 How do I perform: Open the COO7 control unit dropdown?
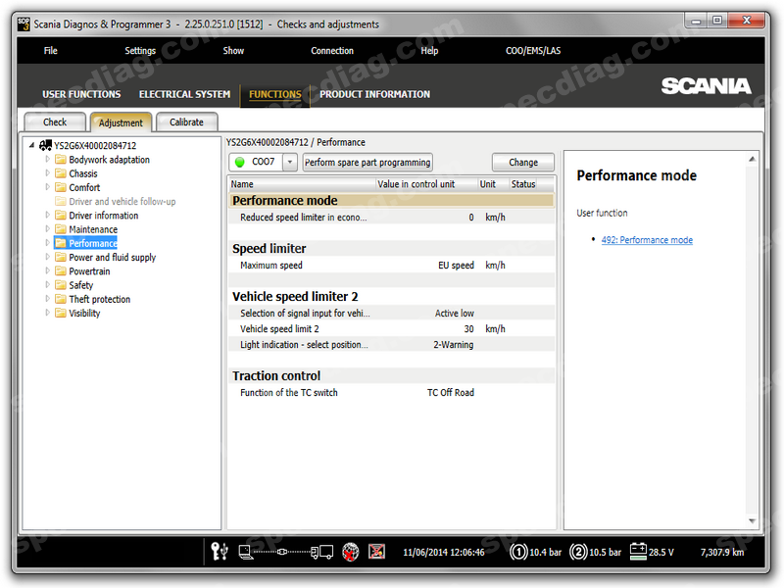click(289, 162)
